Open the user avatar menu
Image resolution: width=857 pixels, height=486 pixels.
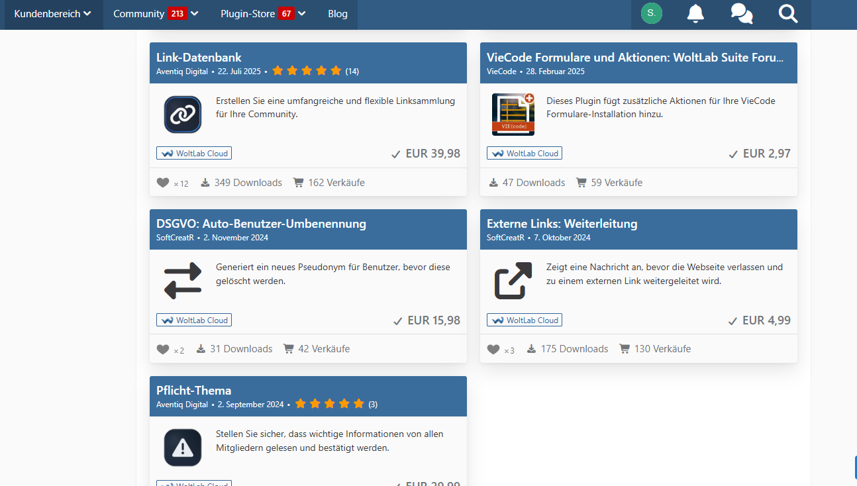[651, 13]
